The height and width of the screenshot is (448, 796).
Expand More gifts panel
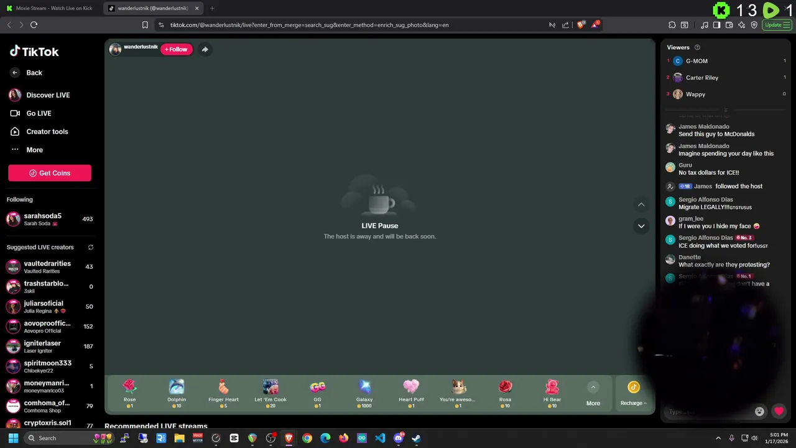tap(593, 394)
